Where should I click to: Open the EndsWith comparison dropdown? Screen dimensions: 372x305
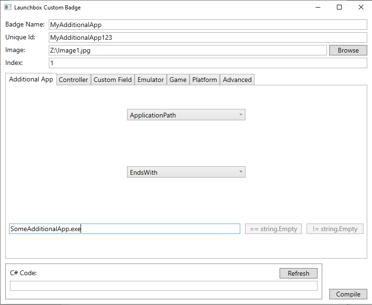186,172
